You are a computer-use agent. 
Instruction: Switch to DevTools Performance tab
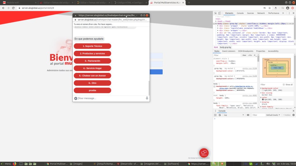[274, 13]
